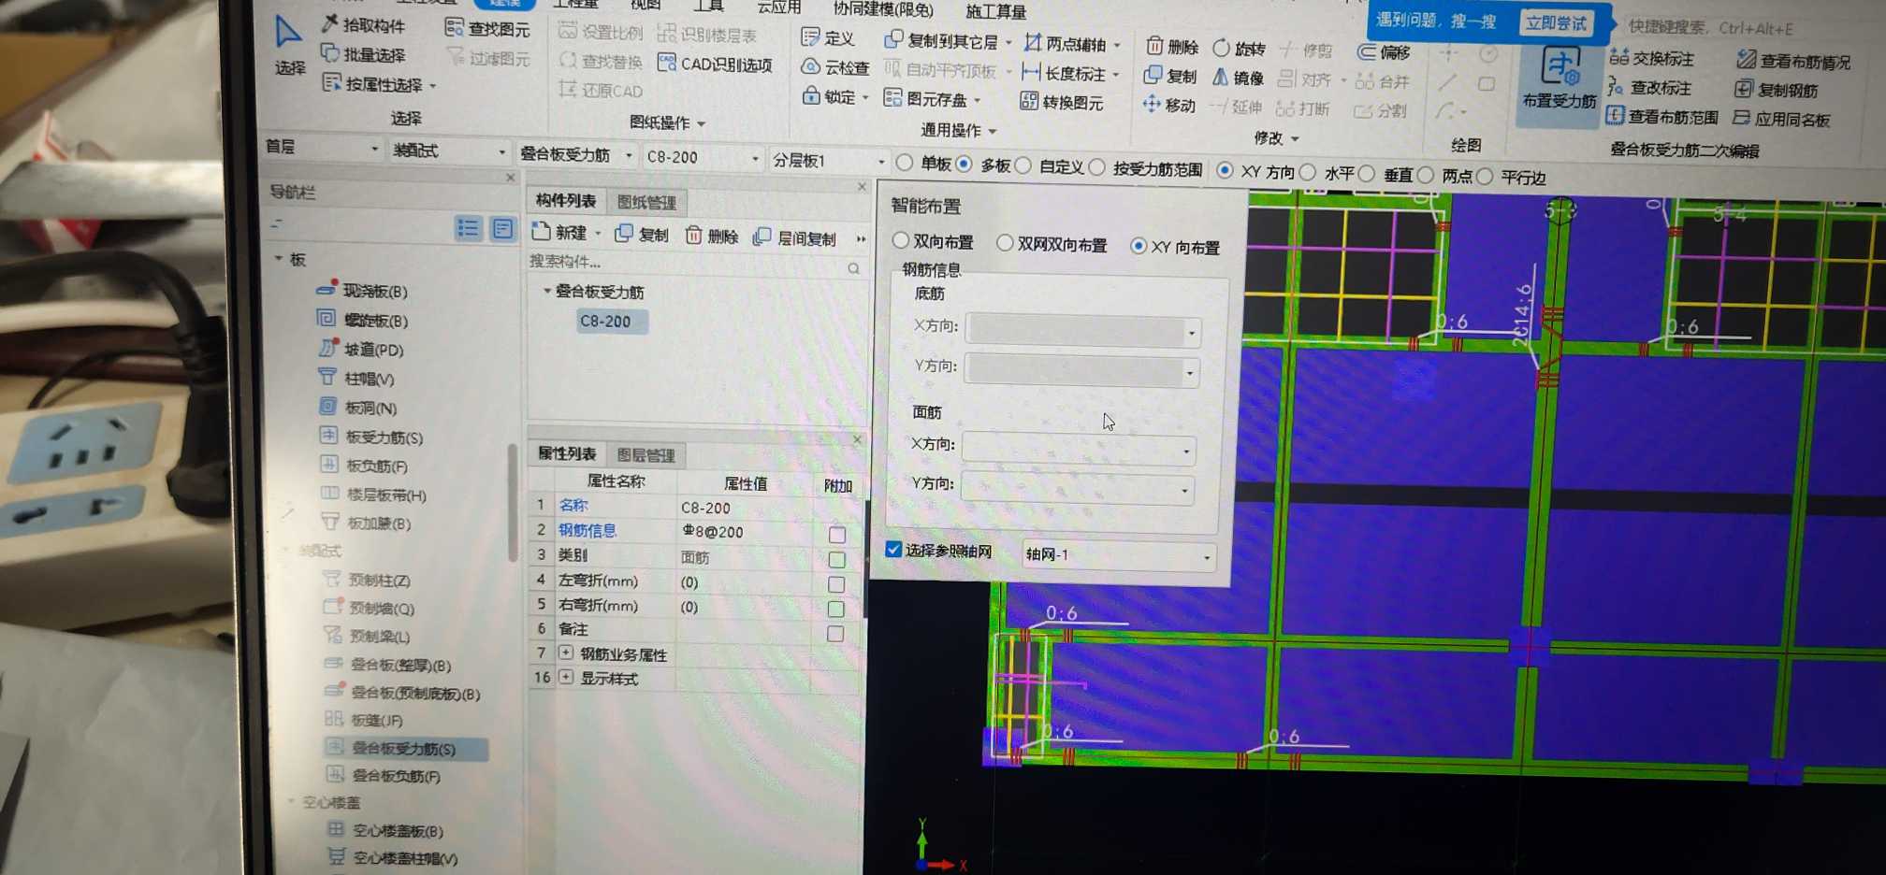Click the 旋转 tool

click(1240, 48)
